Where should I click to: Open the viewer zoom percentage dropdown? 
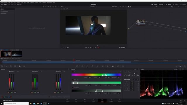coord(63,7)
